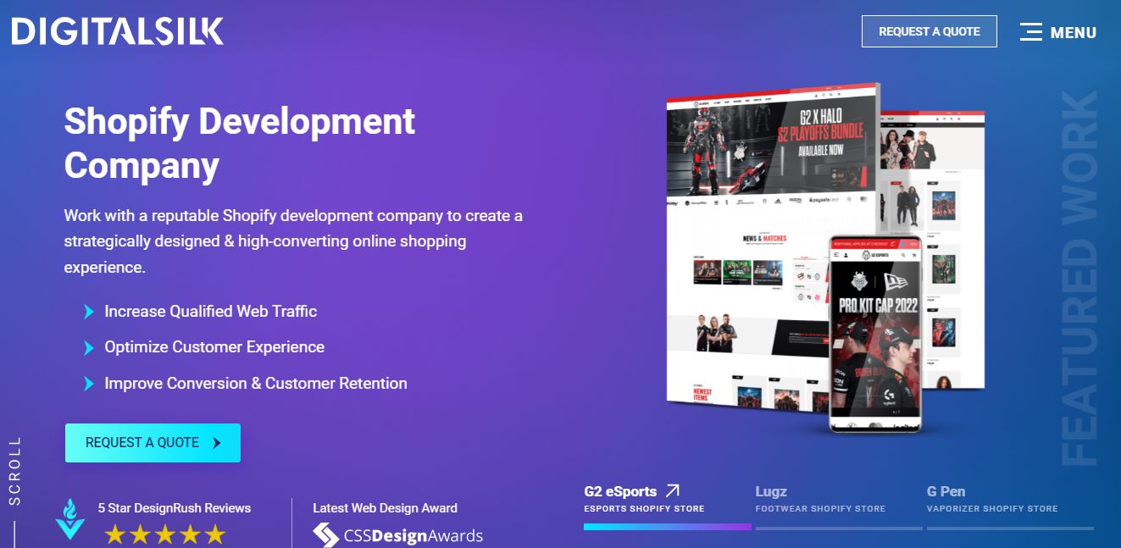Click the Optimize Customer Experience bullet
This screenshot has width=1121, height=548.
pyautogui.click(x=203, y=347)
